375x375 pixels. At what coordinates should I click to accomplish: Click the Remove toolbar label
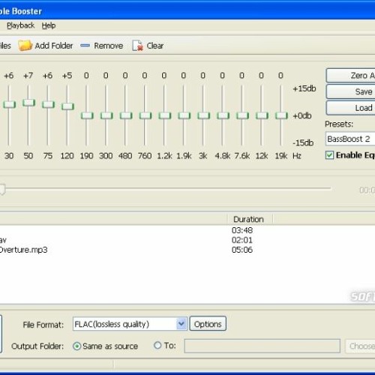[109, 46]
